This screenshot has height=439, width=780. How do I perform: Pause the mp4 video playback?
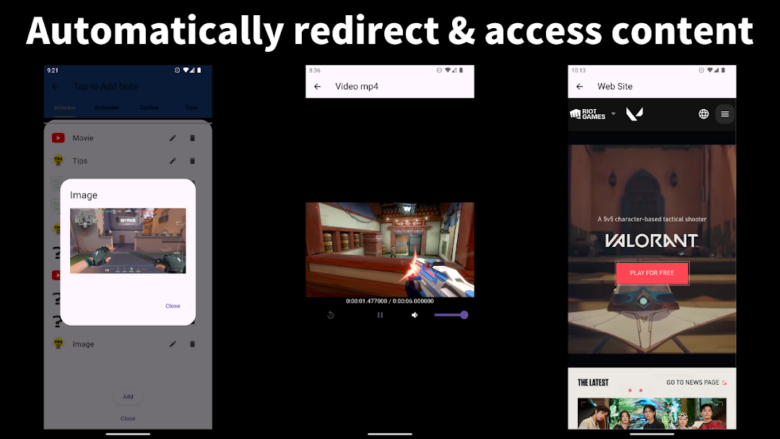(380, 315)
